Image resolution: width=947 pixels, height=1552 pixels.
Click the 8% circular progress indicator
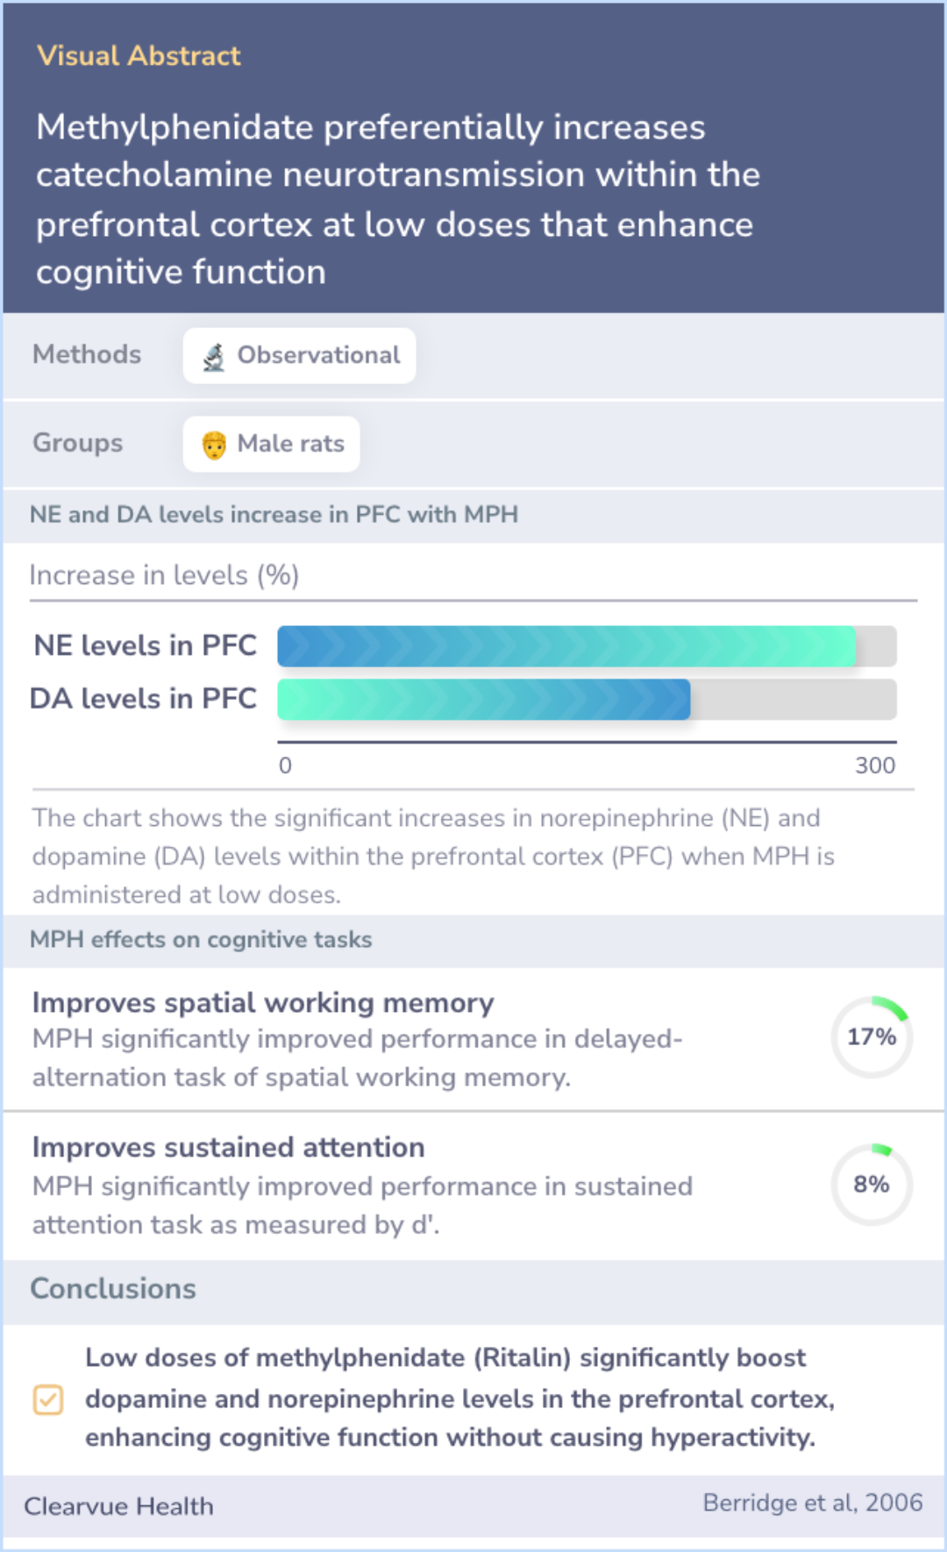click(872, 1185)
